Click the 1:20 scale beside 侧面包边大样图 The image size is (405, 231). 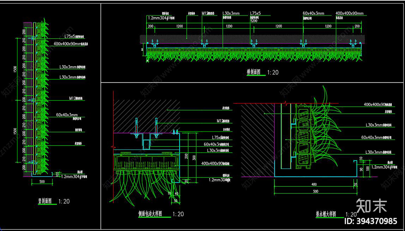[x=178, y=214]
